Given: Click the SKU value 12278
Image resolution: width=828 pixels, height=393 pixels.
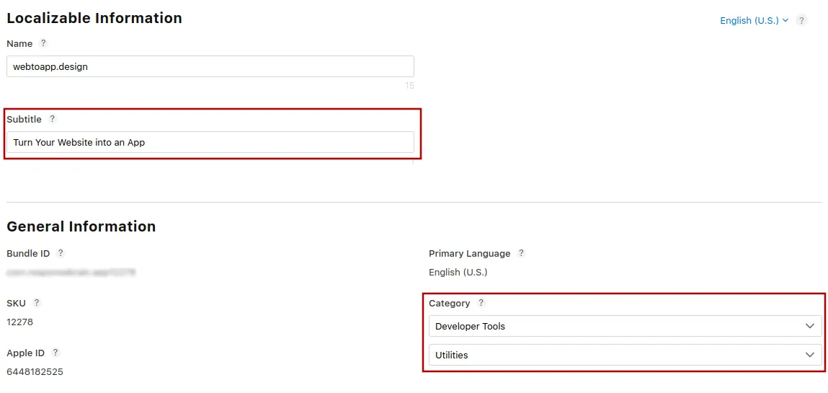Looking at the screenshot, I should pyautogui.click(x=20, y=322).
